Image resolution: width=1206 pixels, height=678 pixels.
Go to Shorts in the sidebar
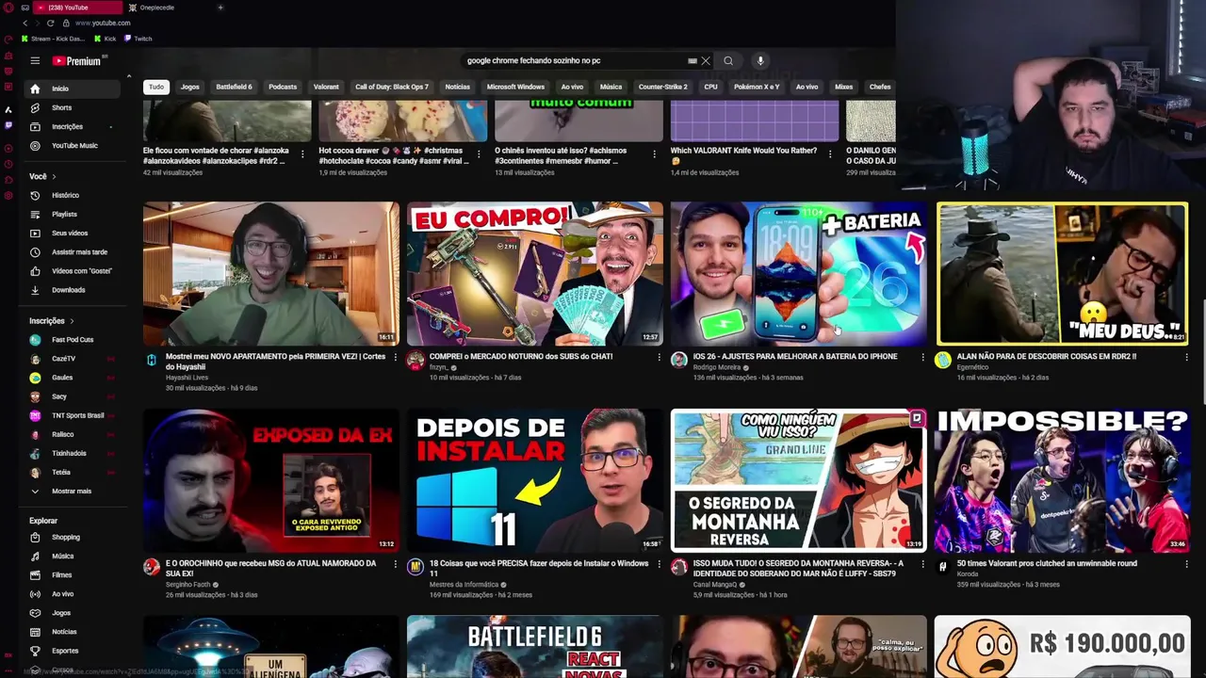pyautogui.click(x=61, y=107)
